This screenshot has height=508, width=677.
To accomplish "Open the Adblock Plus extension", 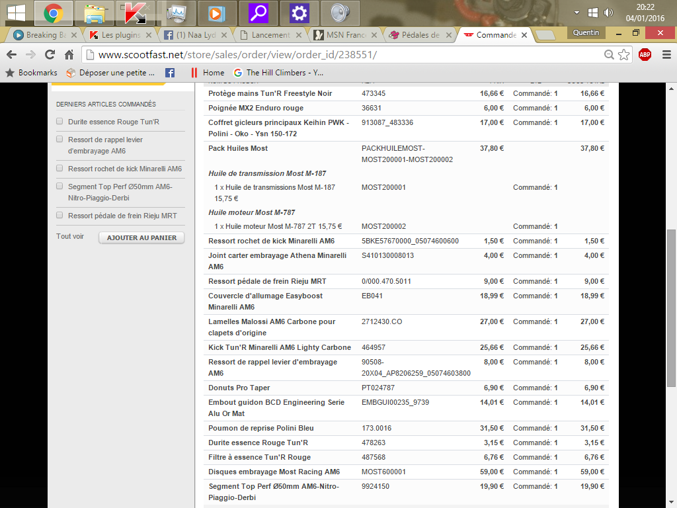I will click(x=645, y=54).
